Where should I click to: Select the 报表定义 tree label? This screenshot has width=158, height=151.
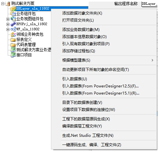click(x=24, y=40)
